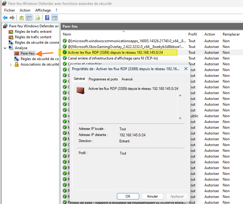243x204 pixels.
Task: Click the Appliquer button in the dialog
Action: [x=177, y=196]
